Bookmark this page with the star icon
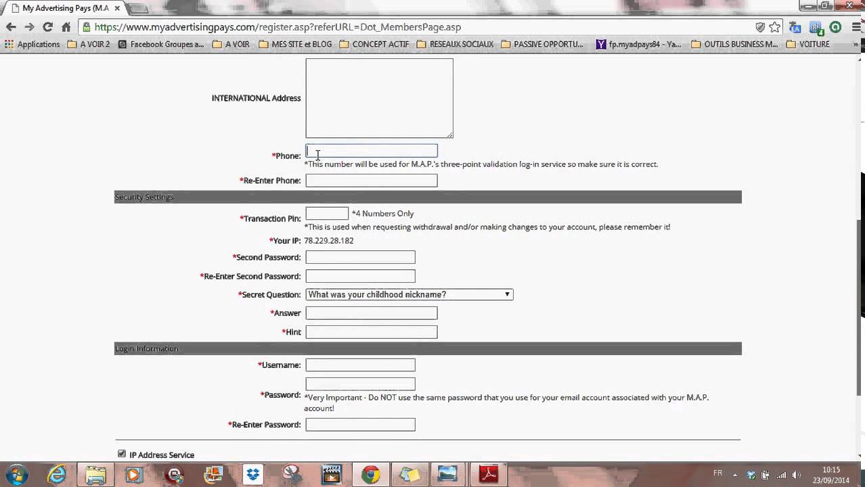Image resolution: width=865 pixels, height=487 pixels. coord(775,27)
